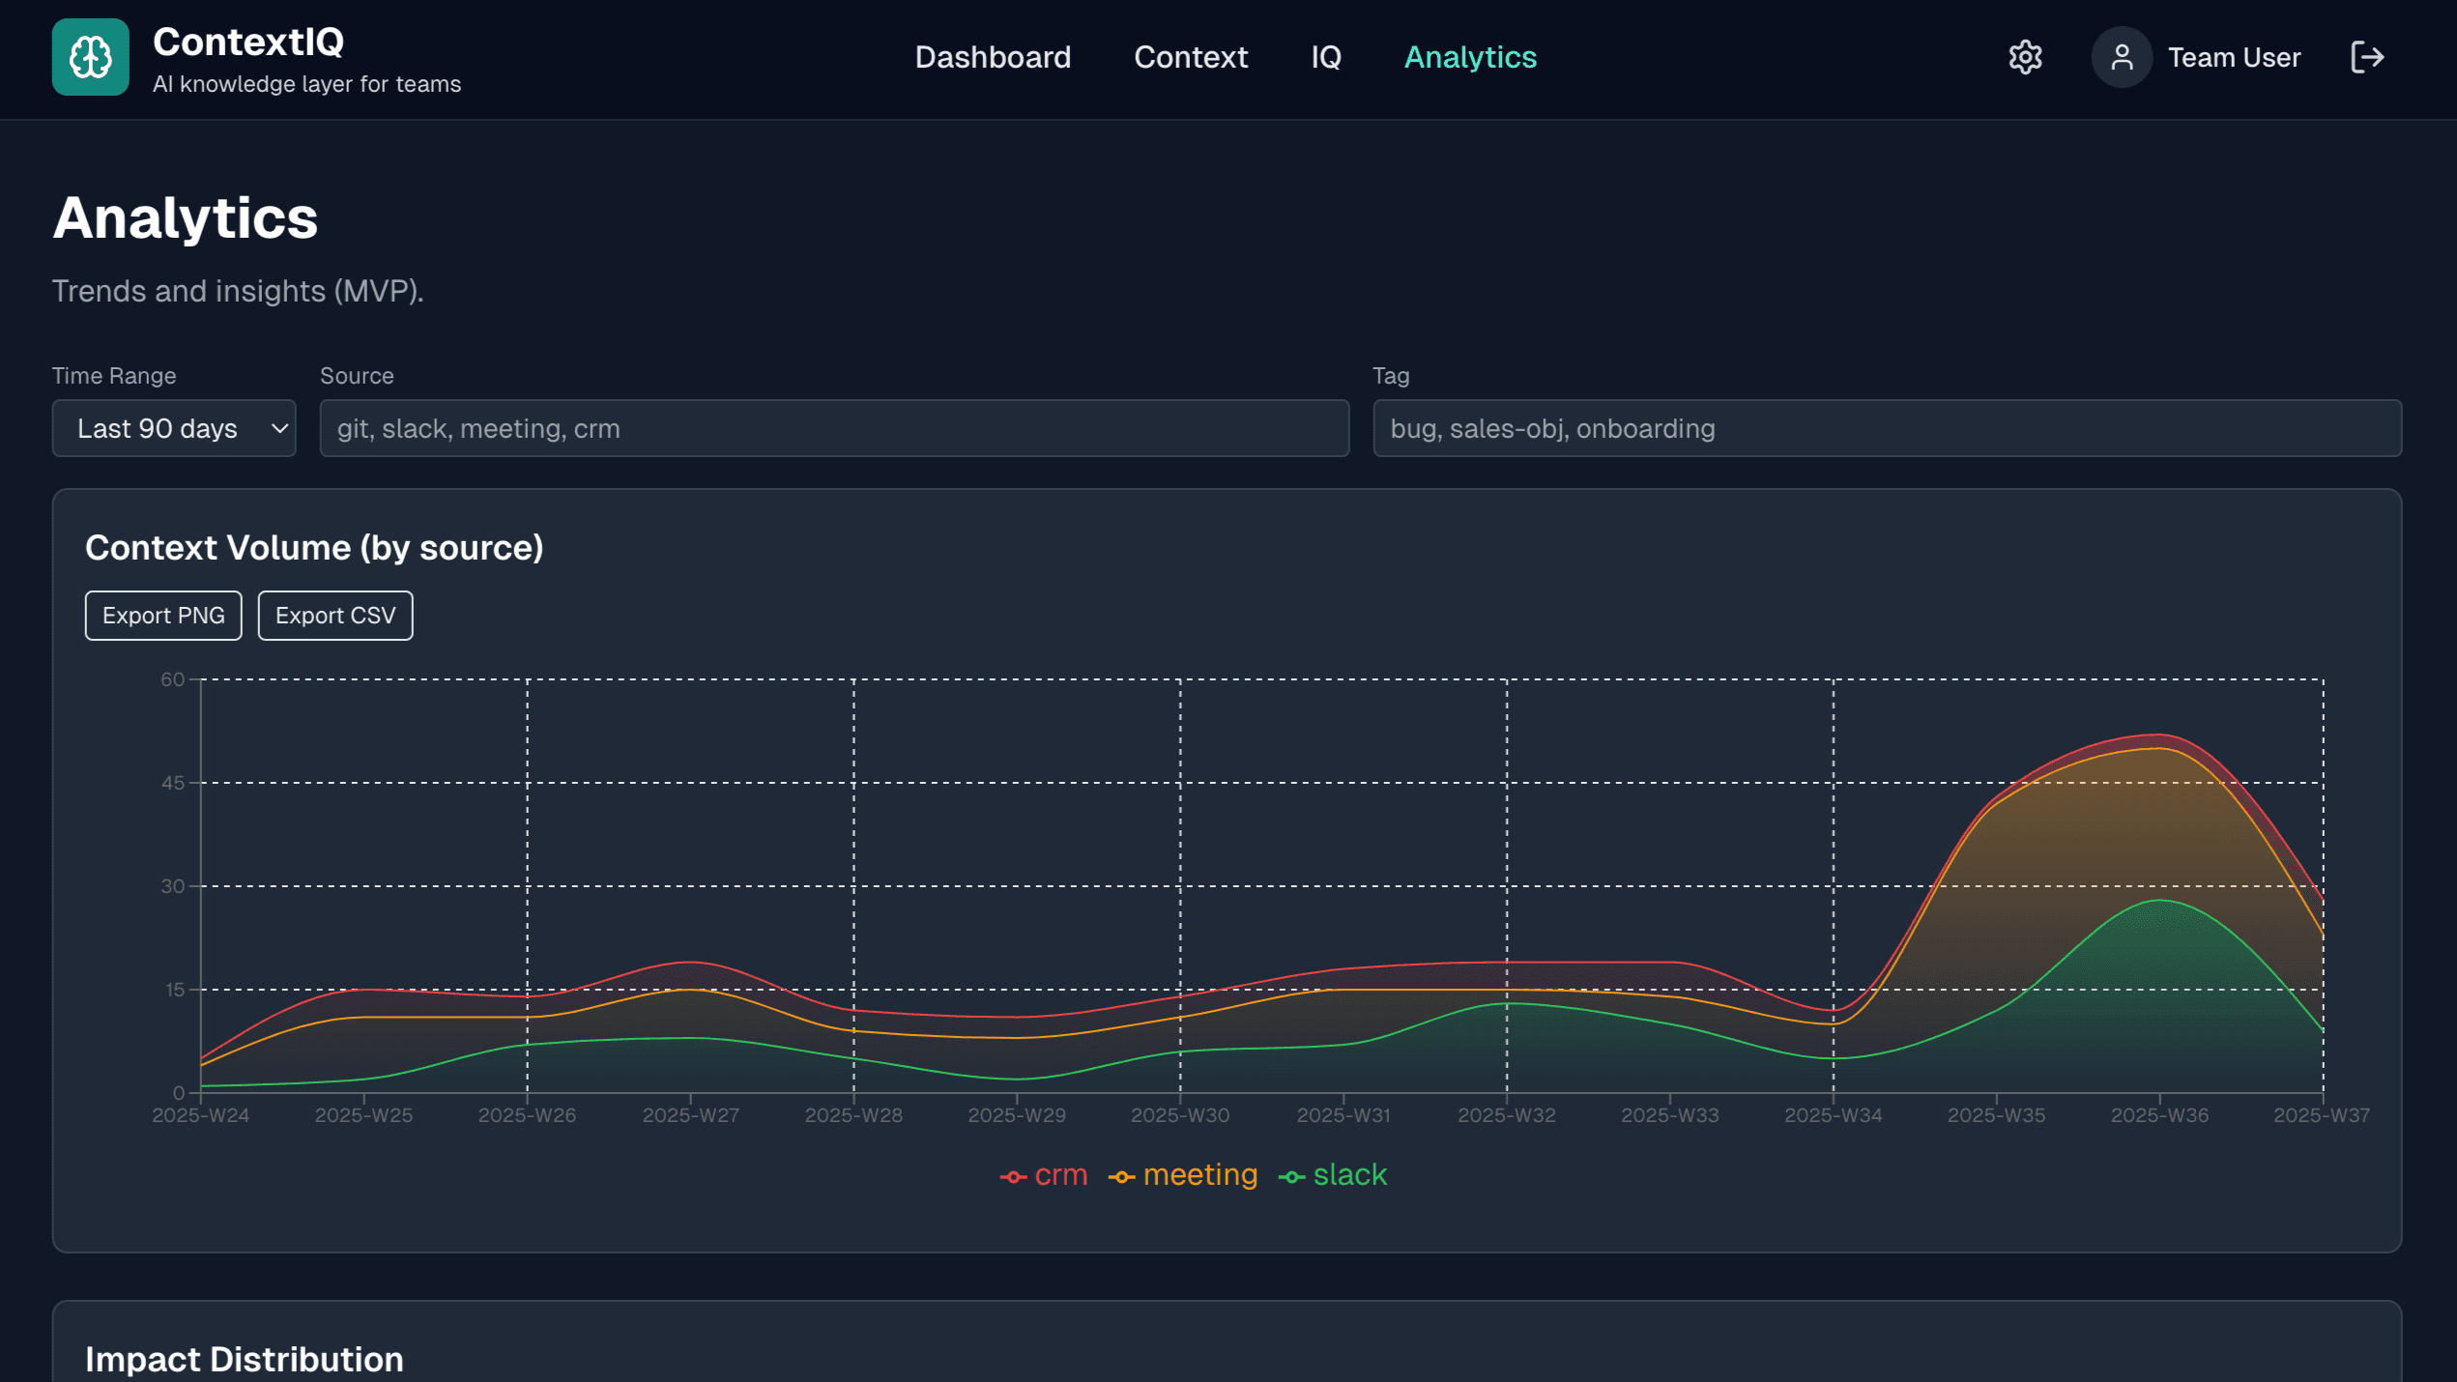Click the Export PNG button
The height and width of the screenshot is (1382, 2457).
pos(162,615)
